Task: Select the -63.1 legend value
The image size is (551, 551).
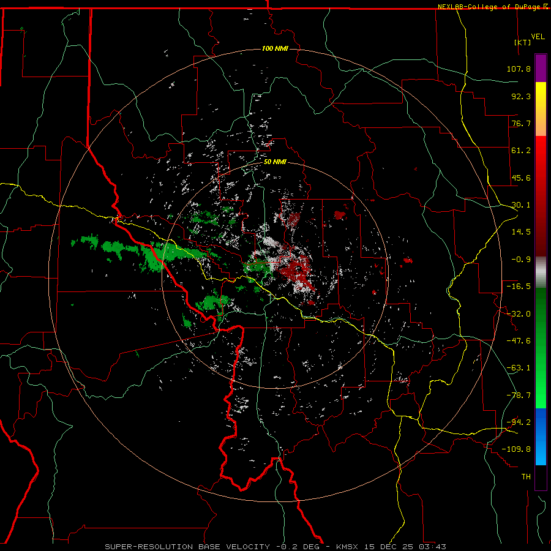Action: coord(519,368)
